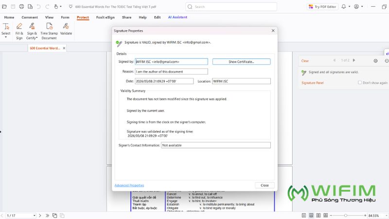The image size is (389, 219).
Task: Open the zoom percentage dropdown
Action: 386,215
